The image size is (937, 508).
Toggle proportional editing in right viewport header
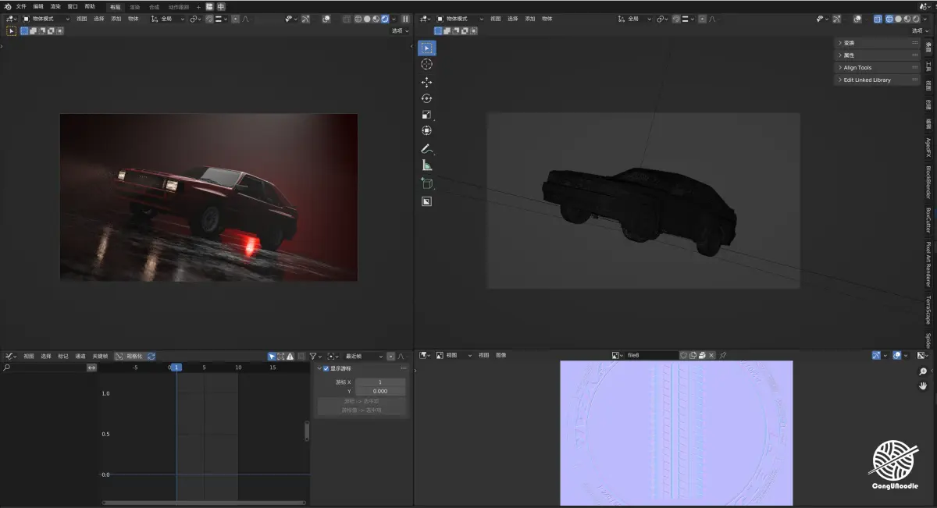pyautogui.click(x=702, y=19)
